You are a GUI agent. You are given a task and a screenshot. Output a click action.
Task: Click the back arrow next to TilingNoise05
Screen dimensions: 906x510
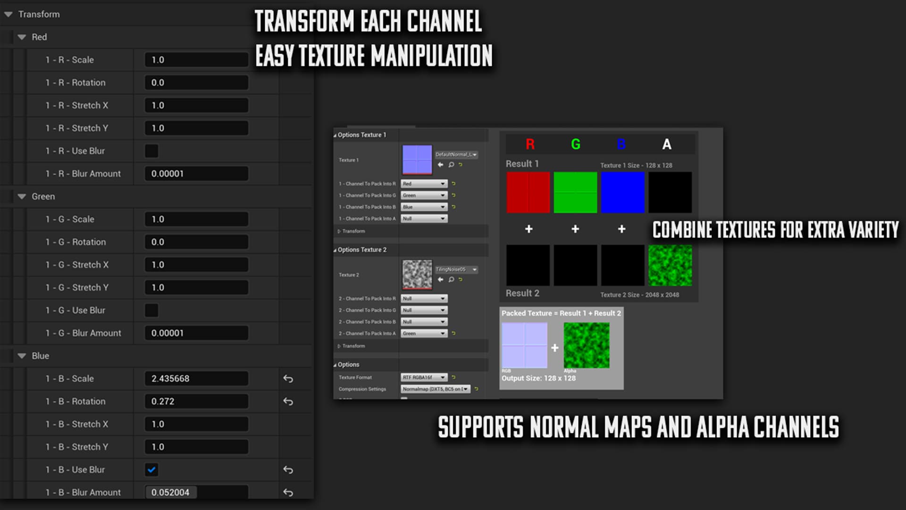pos(441,280)
